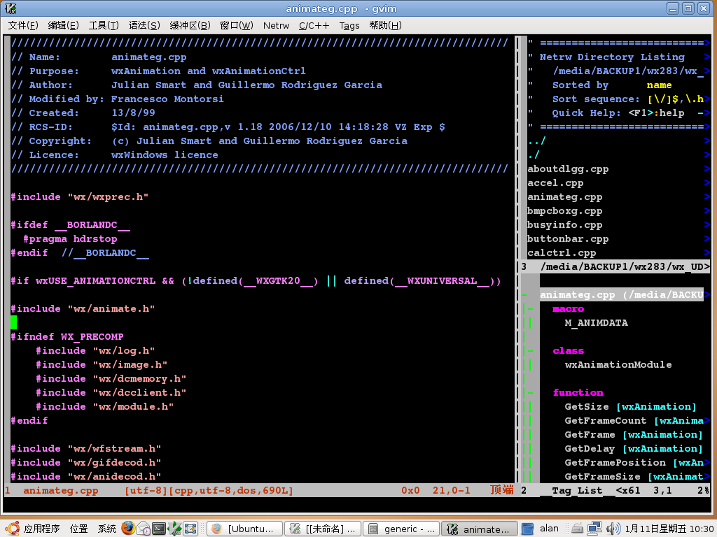Click the alan user name on panel
Viewport: 717px width, 537px height.
click(549, 529)
